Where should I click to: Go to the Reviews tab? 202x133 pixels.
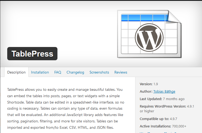tap(121, 72)
